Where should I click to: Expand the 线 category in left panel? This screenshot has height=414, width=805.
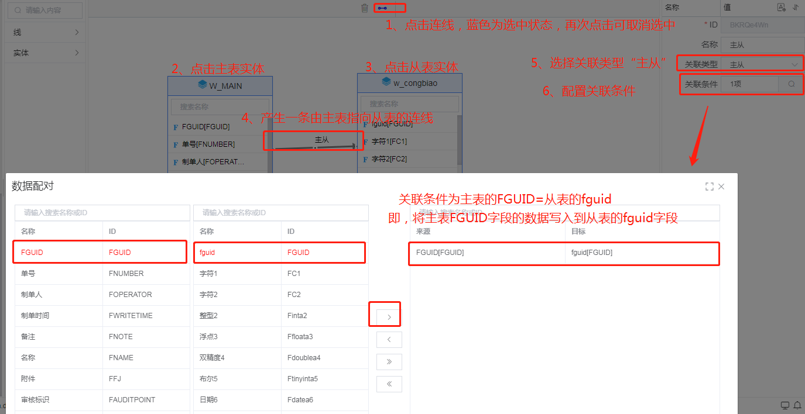click(x=44, y=33)
